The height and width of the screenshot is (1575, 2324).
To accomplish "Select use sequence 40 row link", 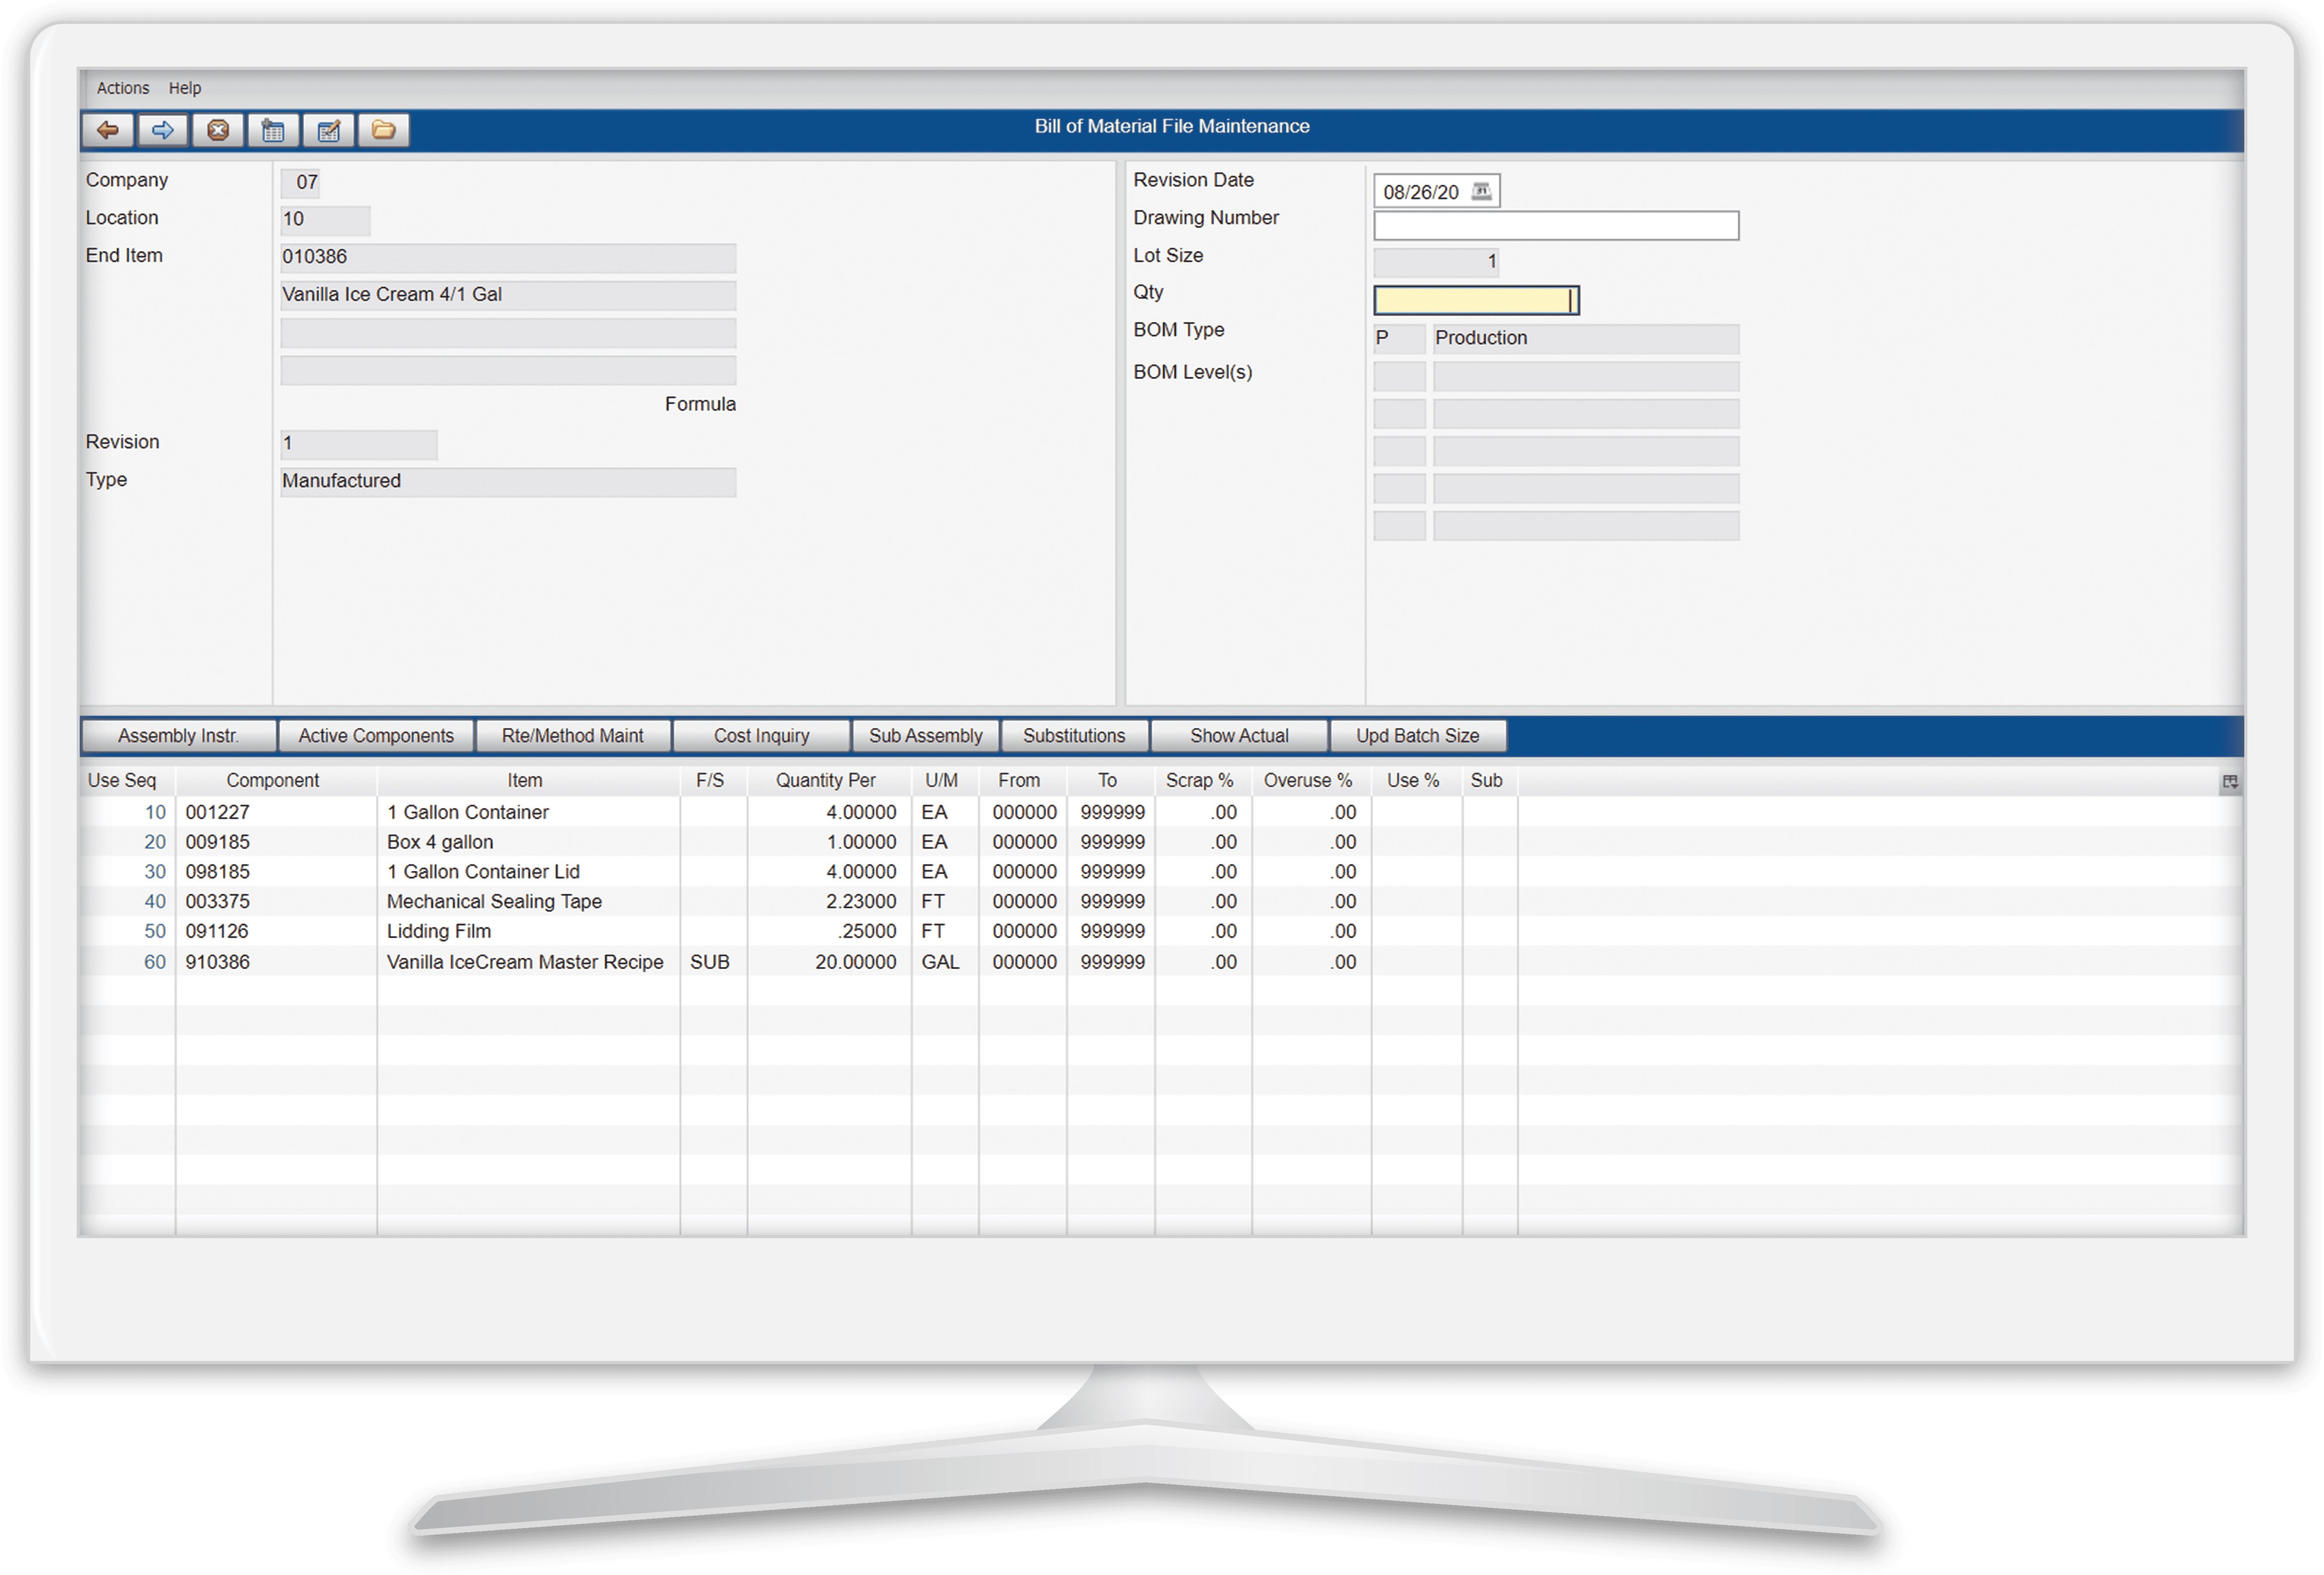I will click(155, 903).
